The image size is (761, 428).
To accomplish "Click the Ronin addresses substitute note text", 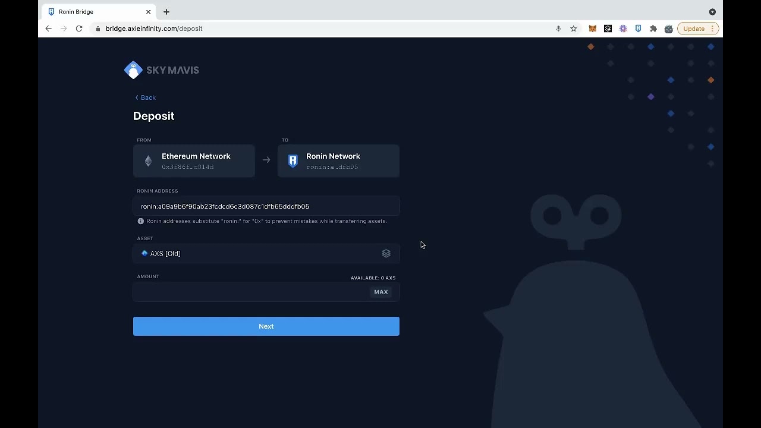I will [x=266, y=221].
